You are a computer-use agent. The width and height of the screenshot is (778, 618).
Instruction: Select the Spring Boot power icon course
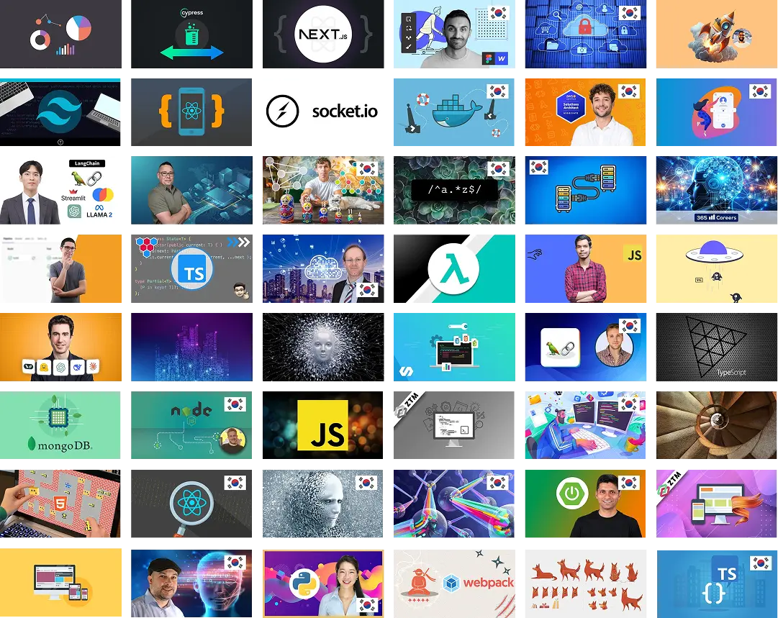coord(587,503)
